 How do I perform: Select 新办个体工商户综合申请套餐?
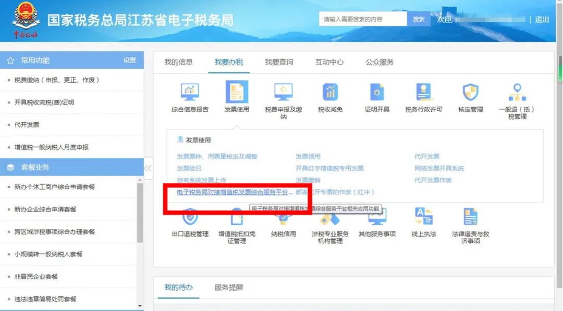[55, 187]
